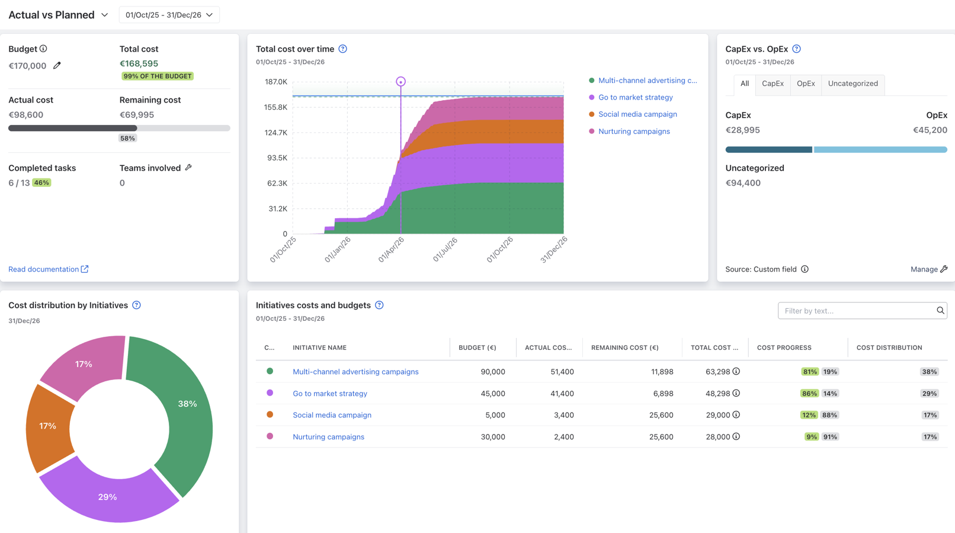Open Nurturing campaigns link in table
The image size is (955, 533).
click(x=328, y=437)
